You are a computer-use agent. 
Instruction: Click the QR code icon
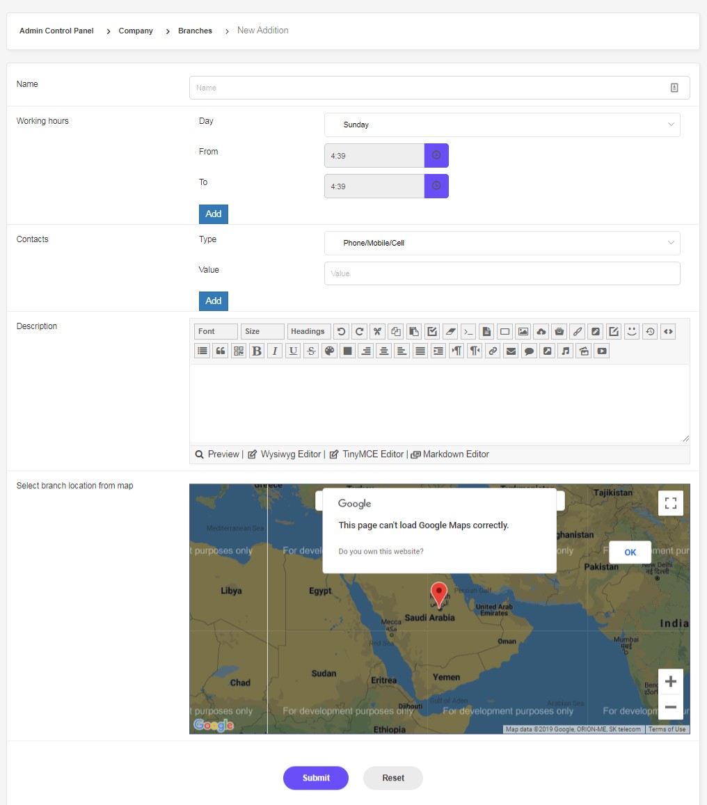click(239, 351)
